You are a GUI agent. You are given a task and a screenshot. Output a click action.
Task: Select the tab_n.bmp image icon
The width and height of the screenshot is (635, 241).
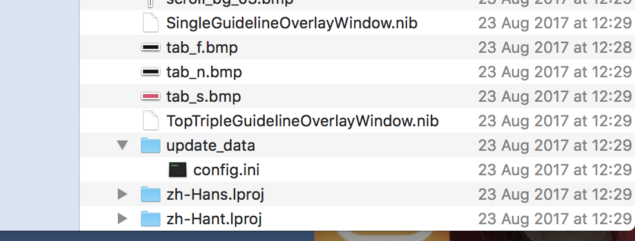pyautogui.click(x=151, y=72)
